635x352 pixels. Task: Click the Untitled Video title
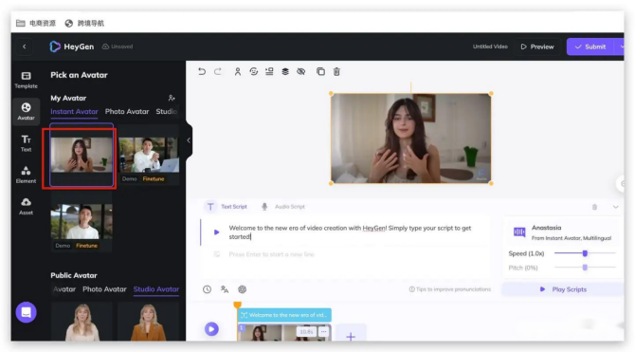click(490, 46)
